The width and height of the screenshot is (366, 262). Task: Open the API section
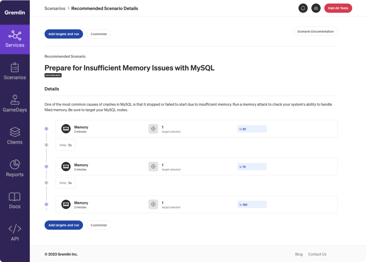coord(15,233)
